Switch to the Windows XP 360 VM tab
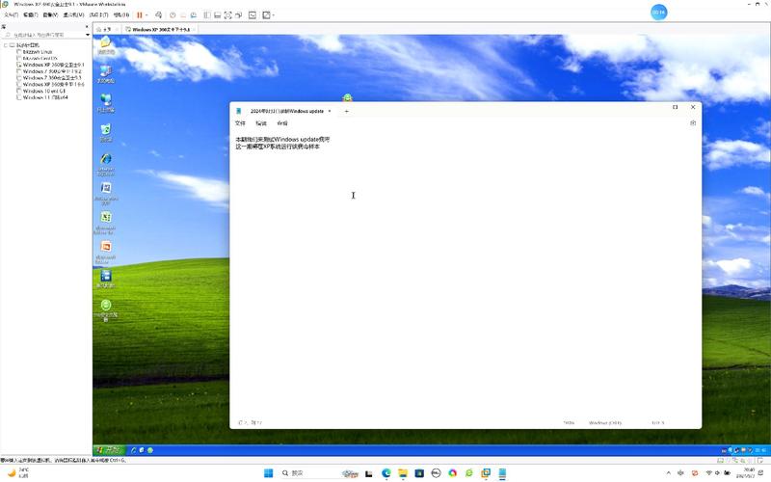This screenshot has width=771, height=482. (161, 30)
